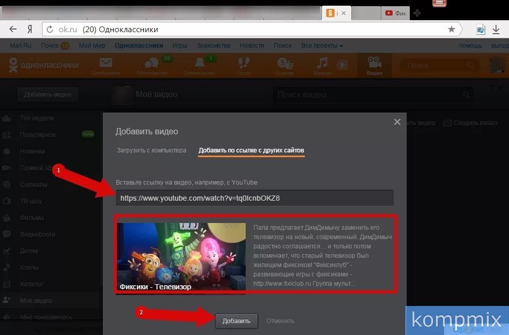Screen dimensions: 509x335
Task: Bookmark the page with the star icon
Action: click(x=451, y=30)
